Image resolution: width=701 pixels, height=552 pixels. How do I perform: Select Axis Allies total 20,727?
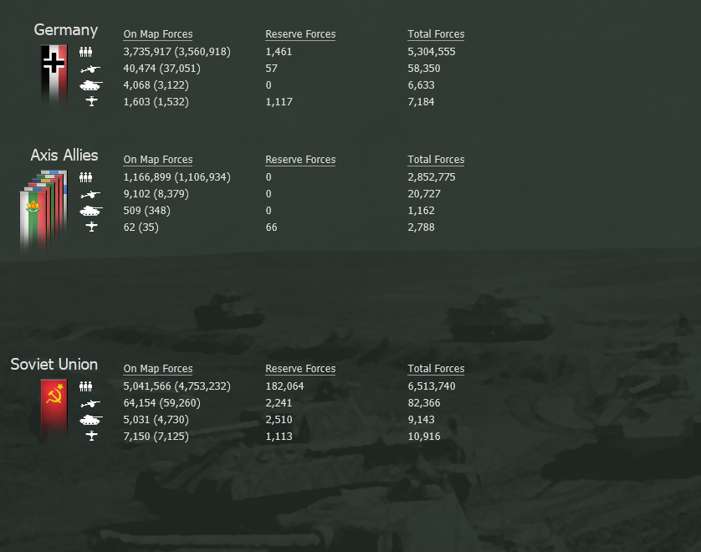(424, 194)
